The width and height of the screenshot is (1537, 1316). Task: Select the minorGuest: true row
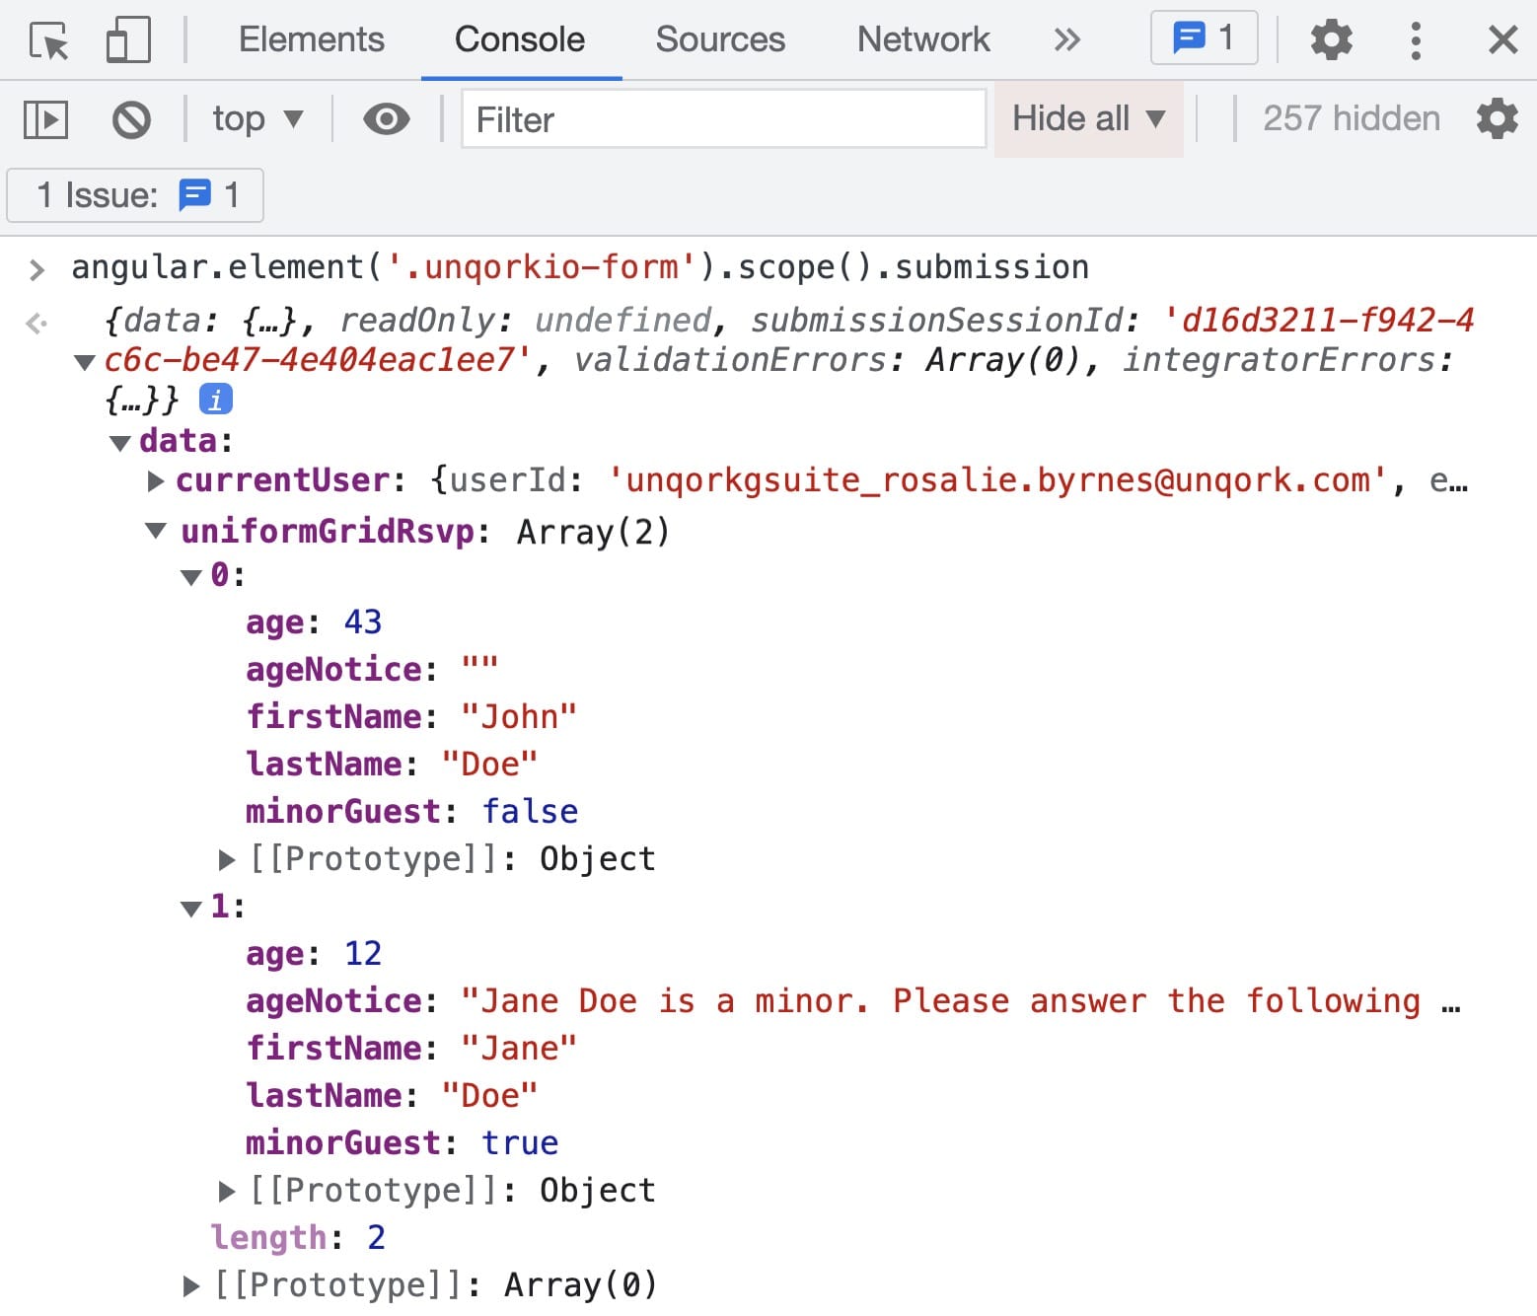402,1142
